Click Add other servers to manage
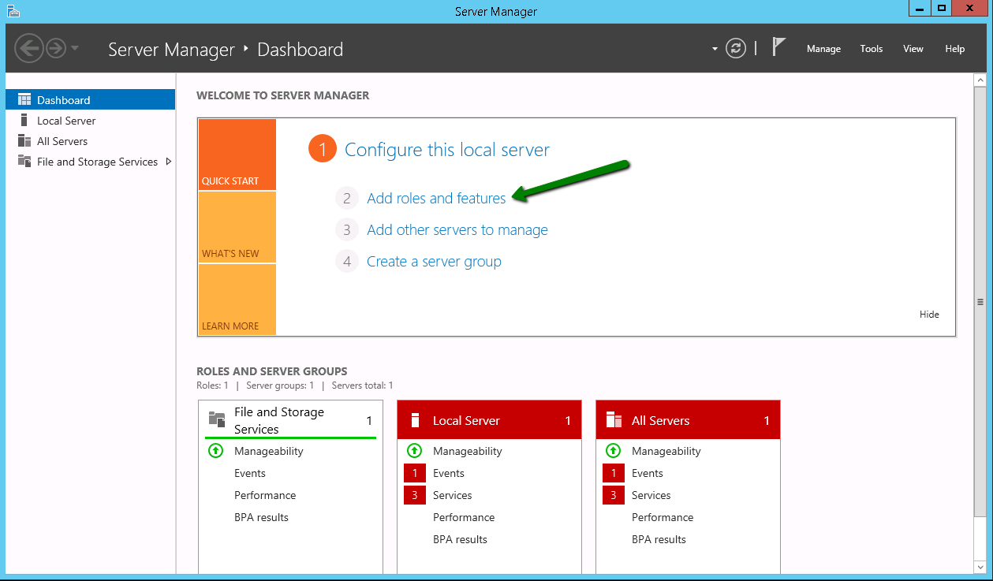Viewport: 993px width, 581px height. pos(457,230)
